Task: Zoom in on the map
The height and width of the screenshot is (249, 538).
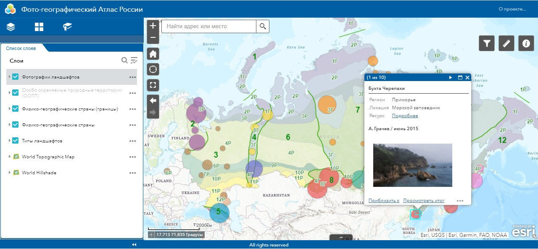Action: [153, 26]
